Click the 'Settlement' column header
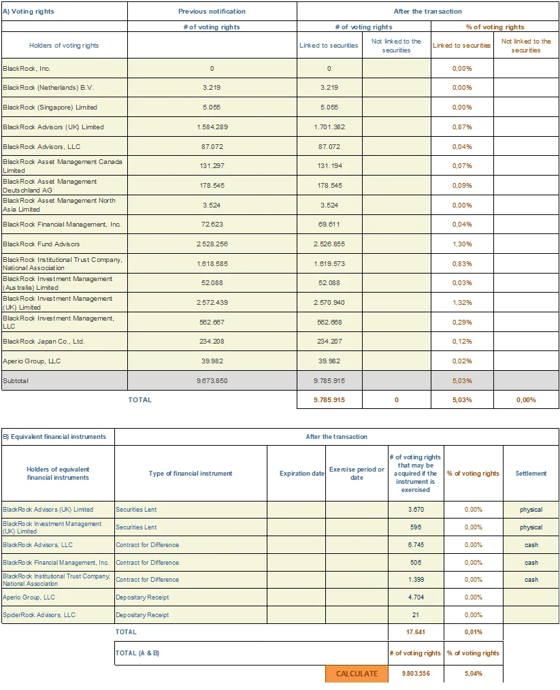This screenshot has width=560, height=690. [531, 474]
